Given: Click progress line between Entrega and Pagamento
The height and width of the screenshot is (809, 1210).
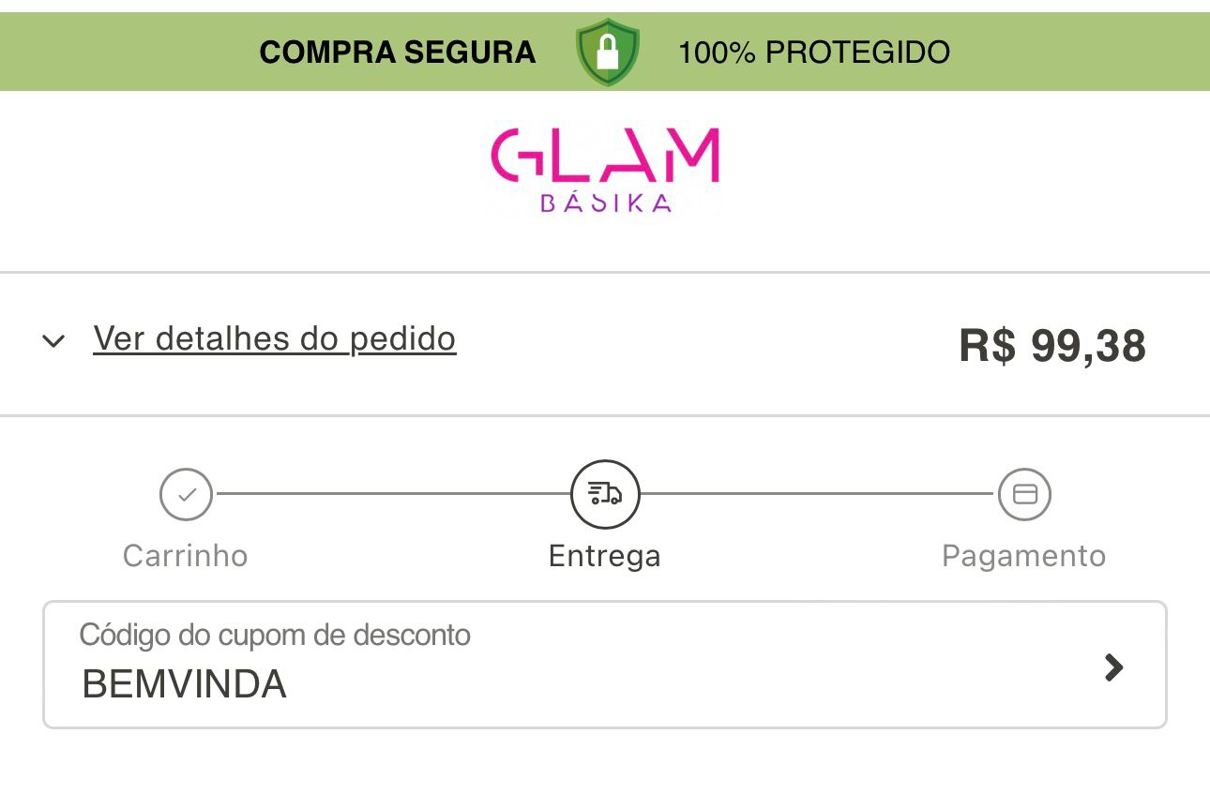Looking at the screenshot, I should (816, 493).
